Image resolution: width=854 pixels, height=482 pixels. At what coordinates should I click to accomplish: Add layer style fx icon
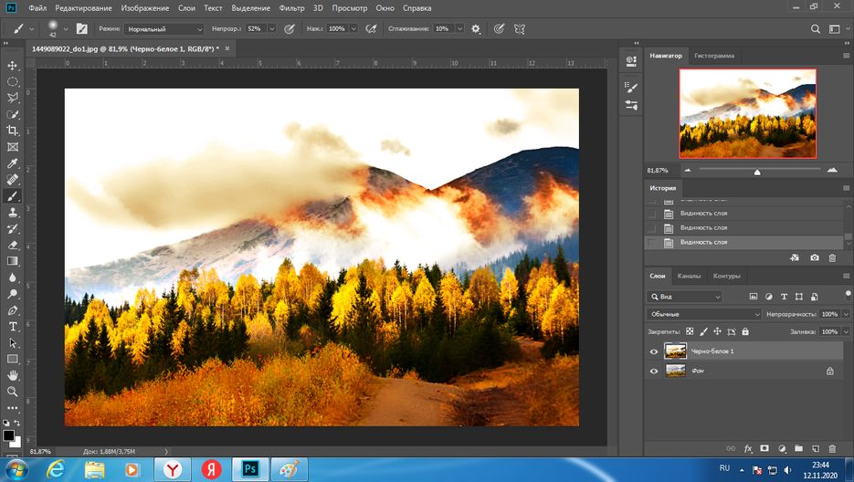(748, 449)
